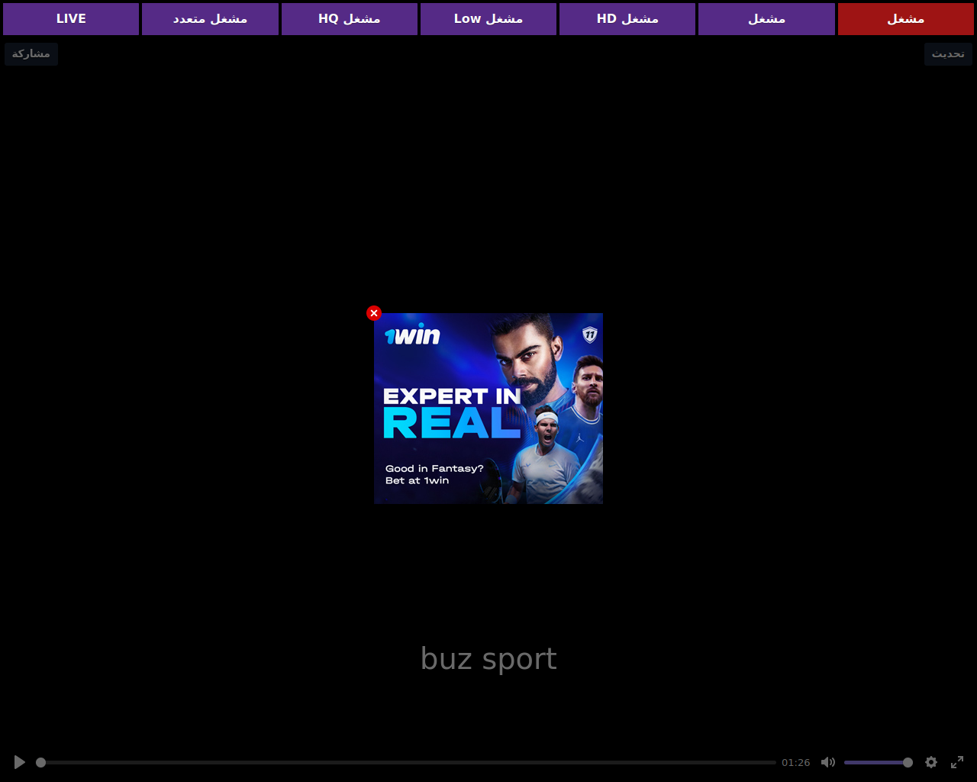Image resolution: width=977 pixels, height=782 pixels.
Task: Open the 1win advertisement banner
Action: [x=488, y=409]
